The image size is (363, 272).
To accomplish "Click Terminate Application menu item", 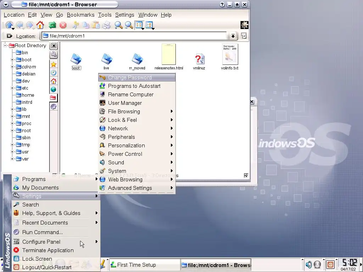I will coord(56,250).
